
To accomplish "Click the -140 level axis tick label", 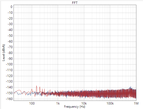I will point(9,87).
